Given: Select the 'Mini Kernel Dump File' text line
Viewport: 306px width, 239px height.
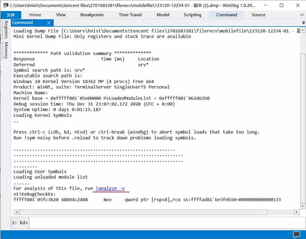Looking at the screenshot, I should tap(102, 36).
